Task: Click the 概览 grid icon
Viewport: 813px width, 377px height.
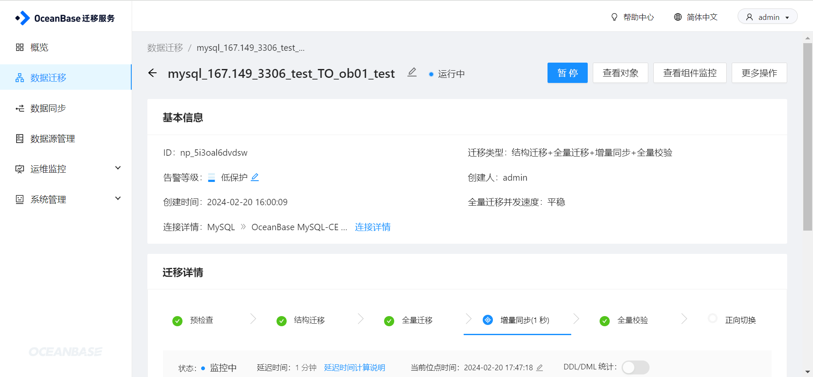Action: point(19,47)
